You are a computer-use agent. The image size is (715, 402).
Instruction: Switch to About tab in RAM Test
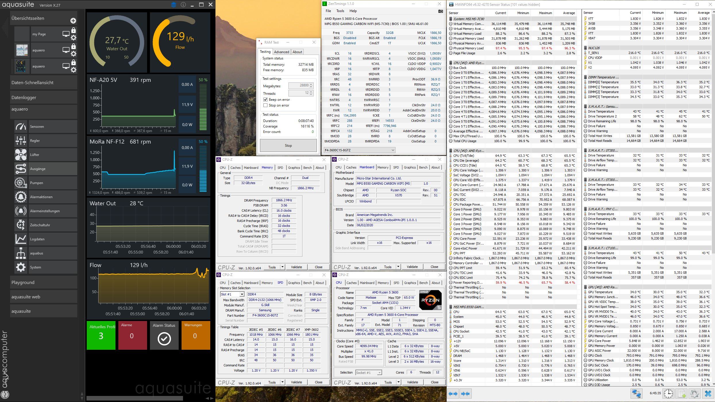click(x=297, y=52)
